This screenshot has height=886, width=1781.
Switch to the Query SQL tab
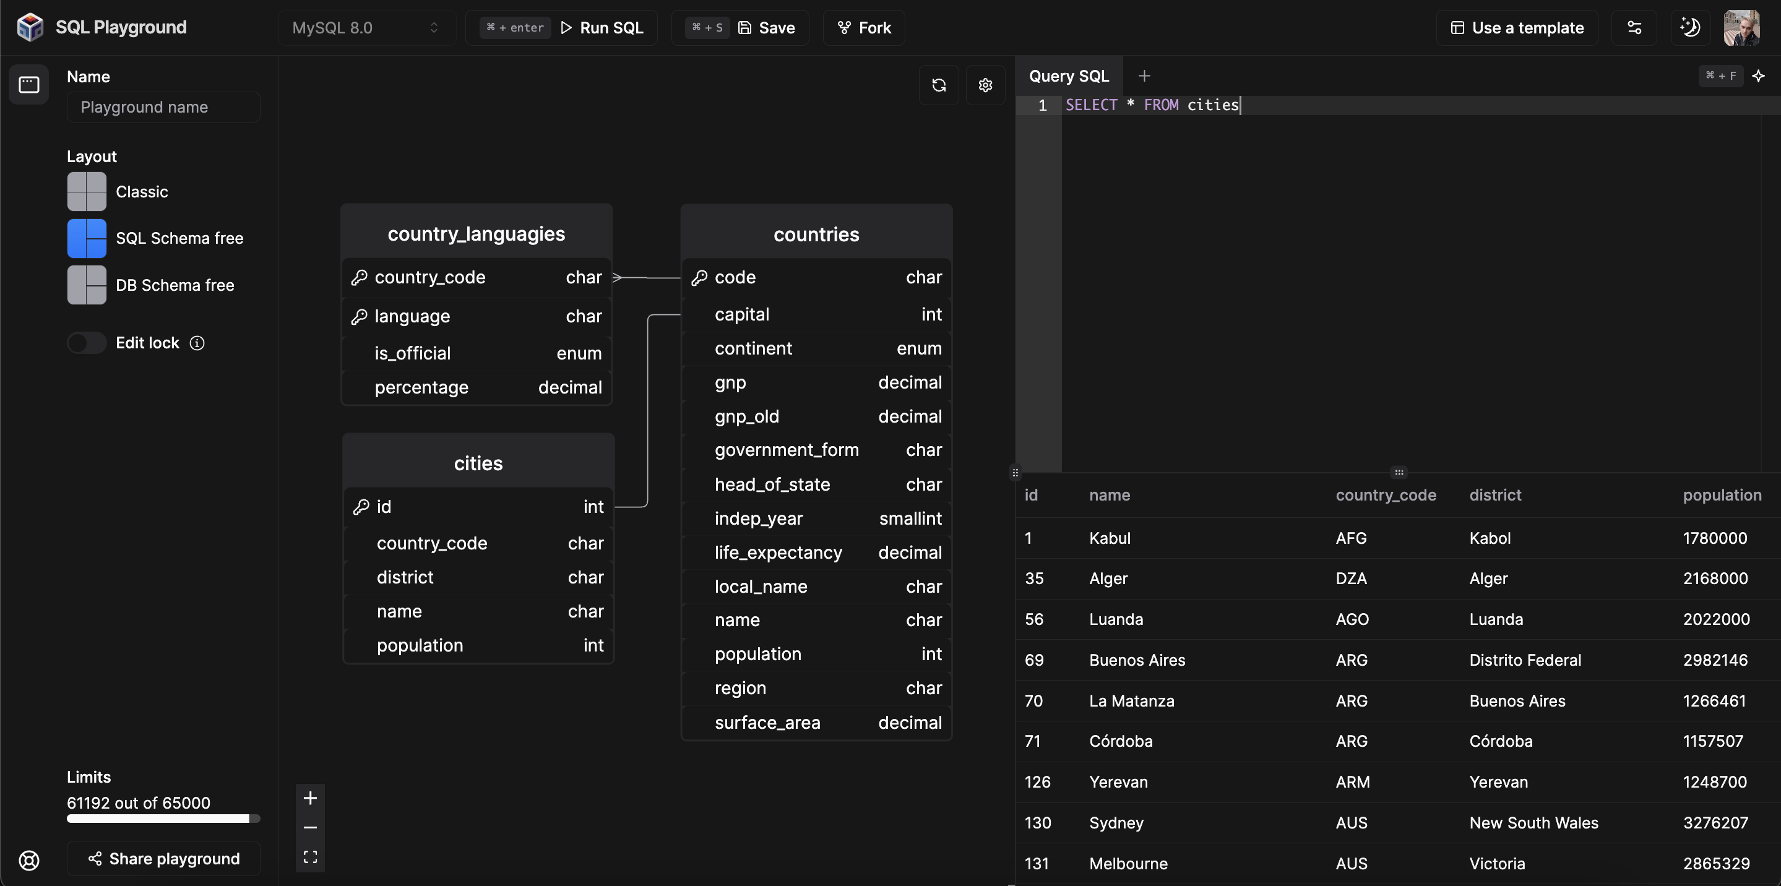click(1069, 76)
